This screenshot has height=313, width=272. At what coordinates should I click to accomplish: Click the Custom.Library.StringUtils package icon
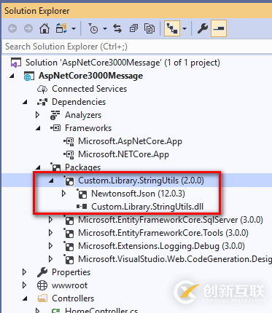[x=69, y=181]
